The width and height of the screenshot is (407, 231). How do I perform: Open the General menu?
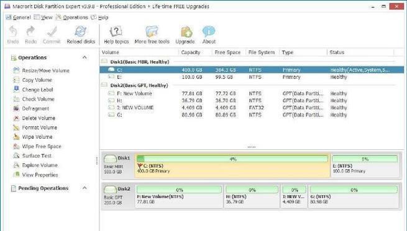click(x=18, y=17)
